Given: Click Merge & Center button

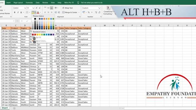Looking at the screenshot, I should point(70,12).
